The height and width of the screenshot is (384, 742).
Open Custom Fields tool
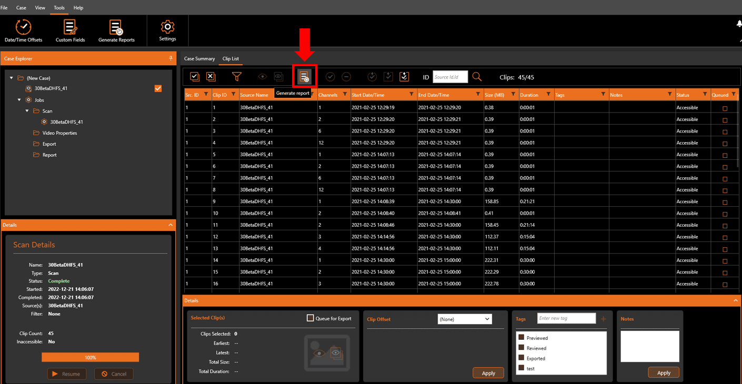pyautogui.click(x=70, y=31)
